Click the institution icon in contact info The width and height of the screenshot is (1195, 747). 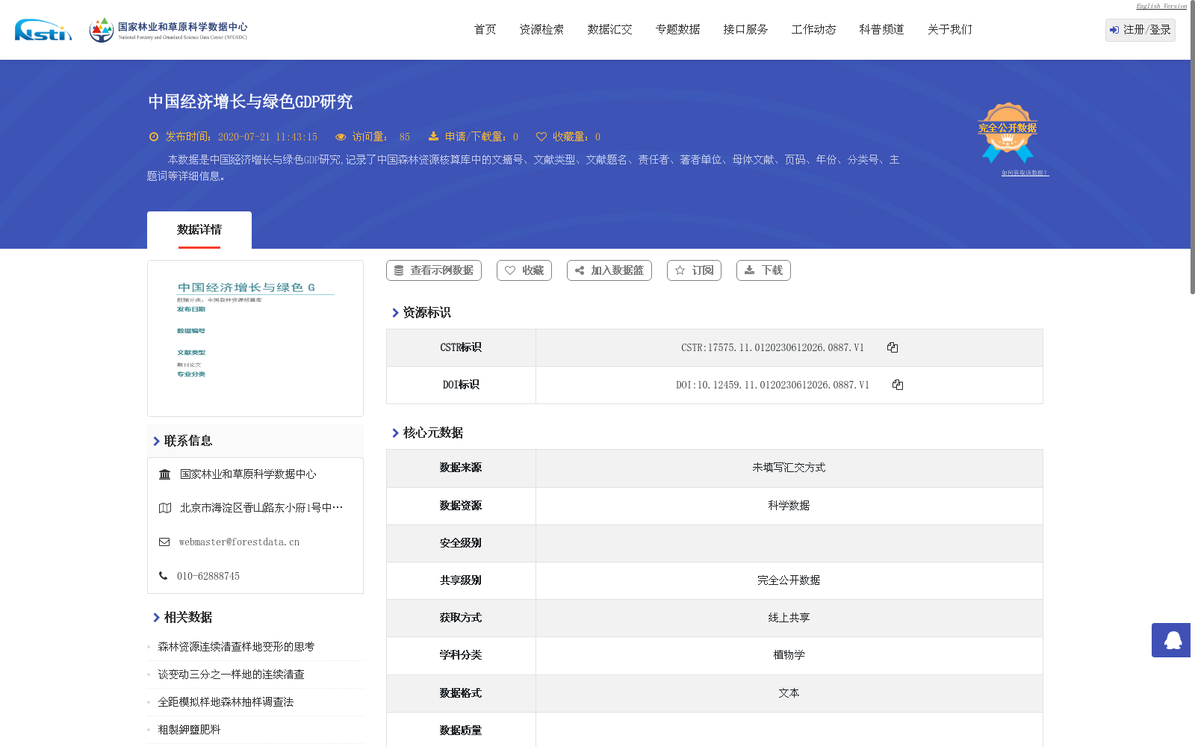pos(165,474)
